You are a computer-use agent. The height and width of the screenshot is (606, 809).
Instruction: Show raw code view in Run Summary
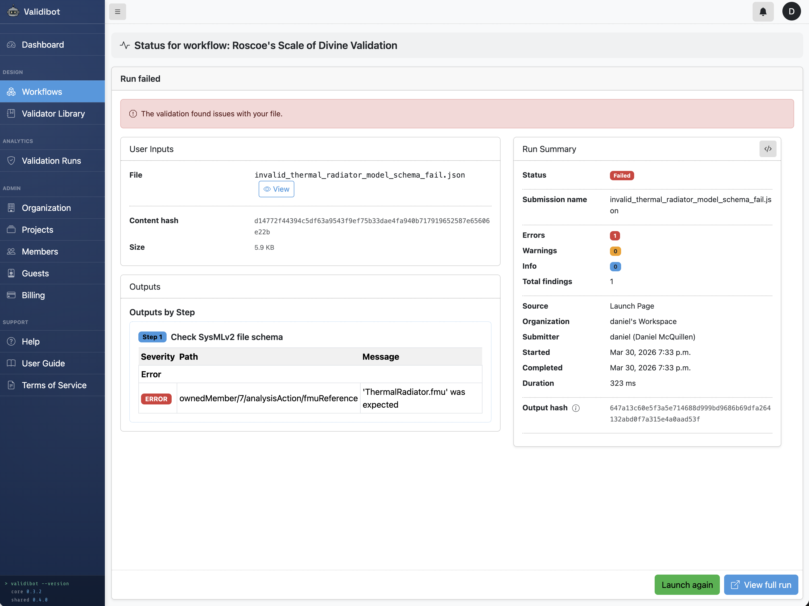coord(768,149)
